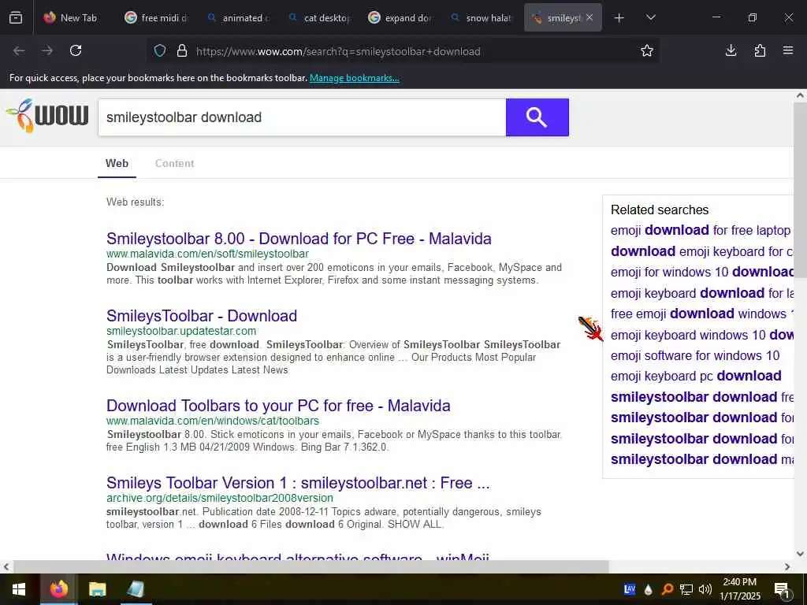The width and height of the screenshot is (807, 605).
Task: Switch to the expand tab
Action: 401,17
